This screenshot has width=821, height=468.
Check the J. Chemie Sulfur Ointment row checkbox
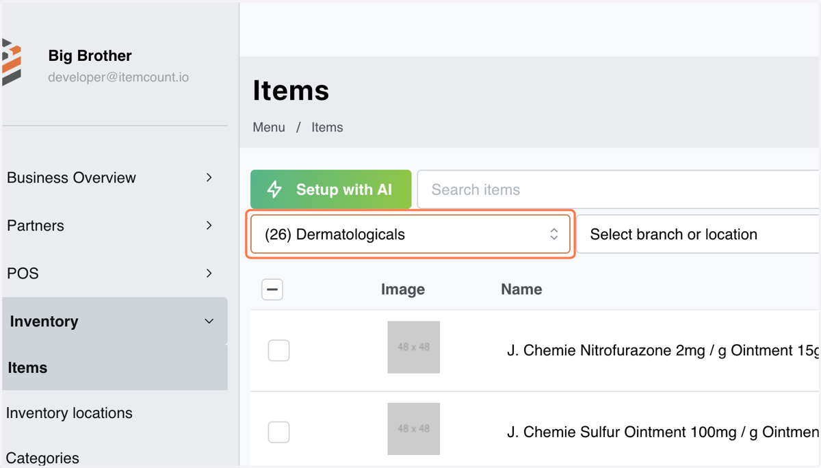278,432
